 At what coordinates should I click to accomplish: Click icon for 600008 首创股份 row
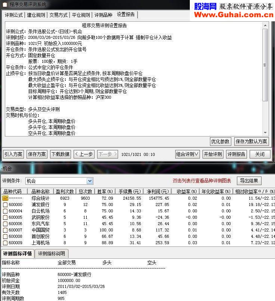coord(5,236)
